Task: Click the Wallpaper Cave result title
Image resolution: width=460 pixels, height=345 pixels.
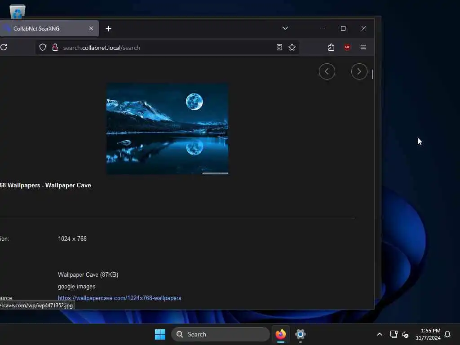Action: click(45, 186)
